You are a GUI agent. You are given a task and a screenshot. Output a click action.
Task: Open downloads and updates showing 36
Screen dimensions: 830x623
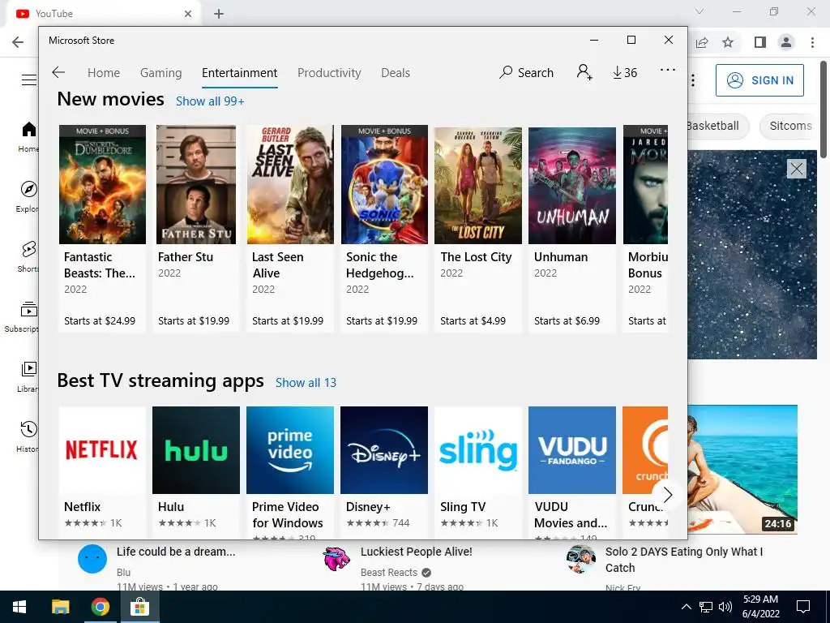click(x=625, y=72)
